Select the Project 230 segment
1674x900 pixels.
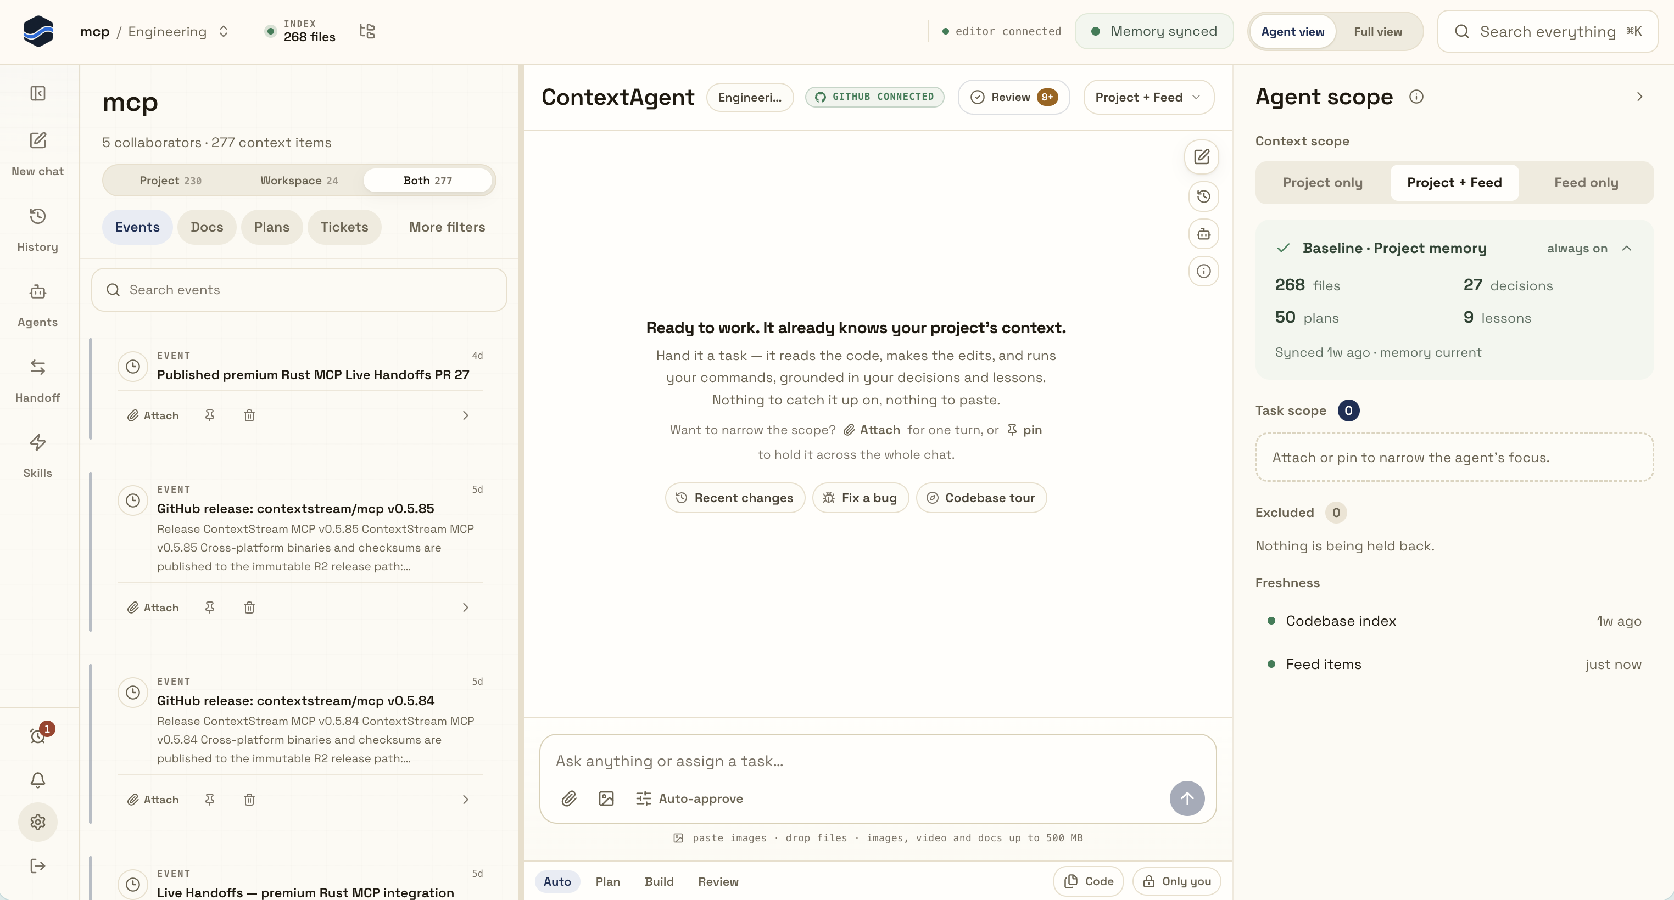170,181
